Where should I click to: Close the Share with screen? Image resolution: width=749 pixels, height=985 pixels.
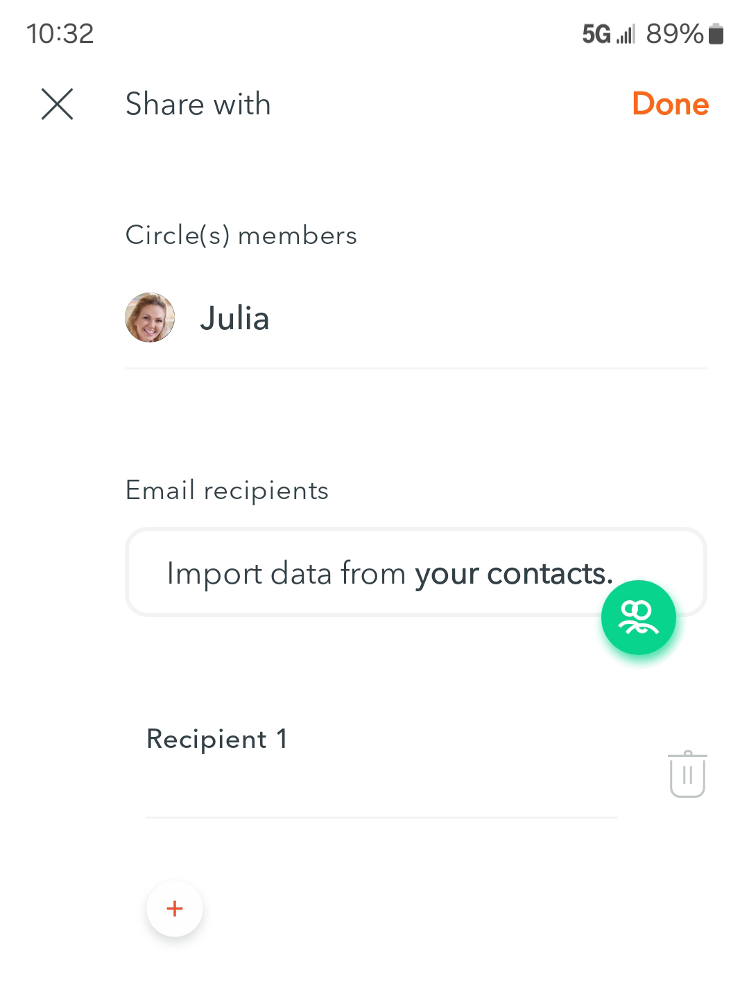[57, 105]
